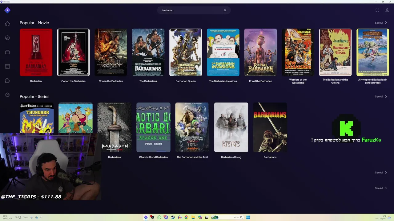
Task: Open the Barbarians Rising poster
Action: tap(231, 127)
